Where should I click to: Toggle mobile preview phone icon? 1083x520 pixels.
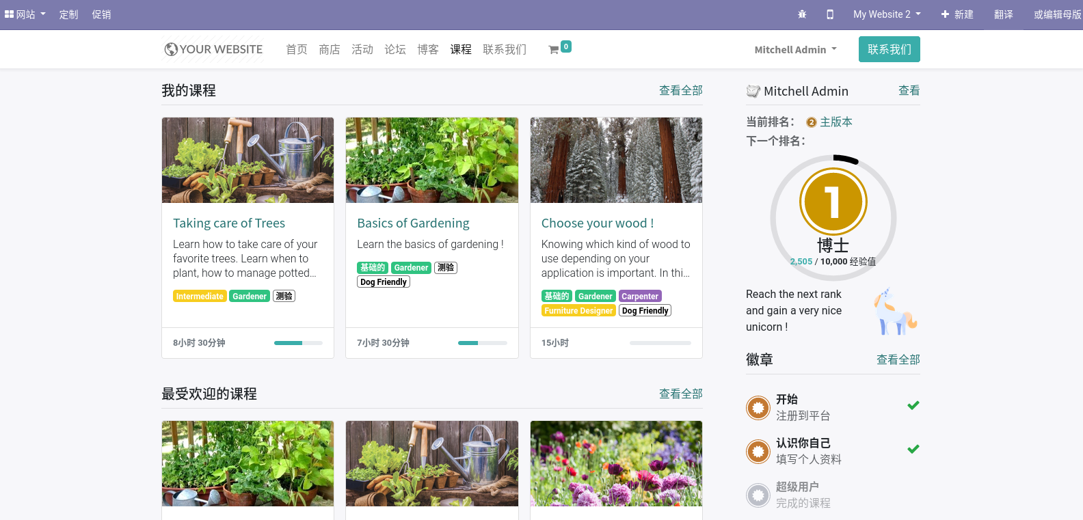pyautogui.click(x=830, y=14)
